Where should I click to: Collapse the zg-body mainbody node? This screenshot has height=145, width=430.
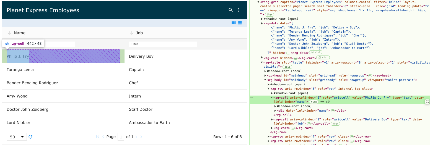265,80
